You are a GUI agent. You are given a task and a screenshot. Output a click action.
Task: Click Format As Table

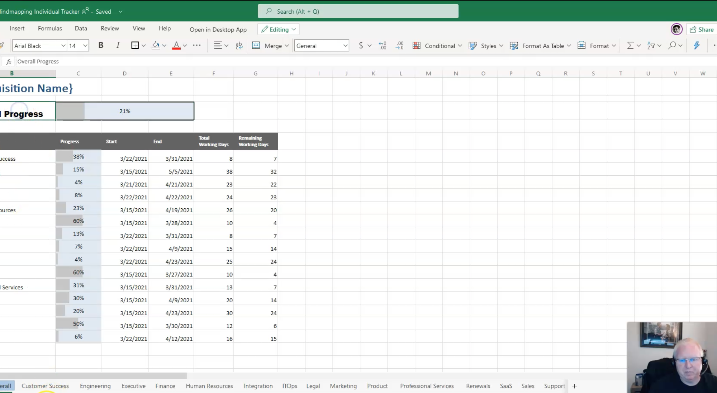[x=540, y=46]
